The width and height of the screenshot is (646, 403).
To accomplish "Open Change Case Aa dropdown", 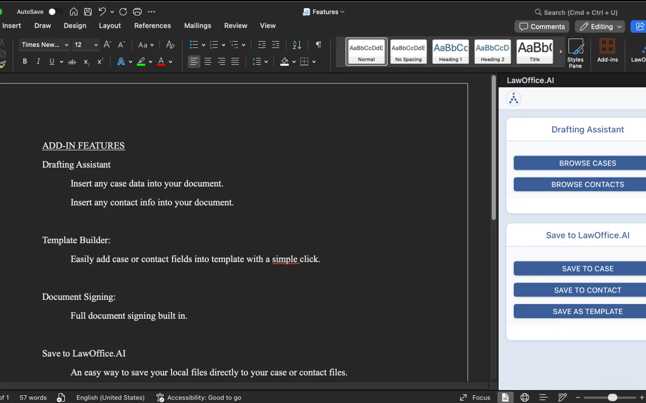I will tap(146, 45).
